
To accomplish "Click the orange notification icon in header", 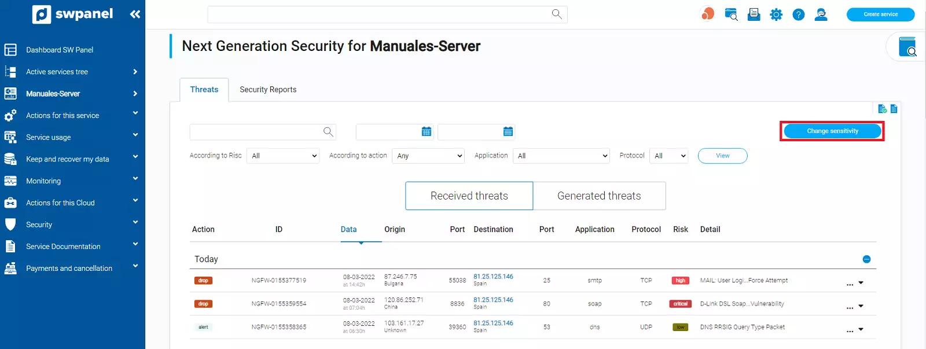I will (x=707, y=14).
